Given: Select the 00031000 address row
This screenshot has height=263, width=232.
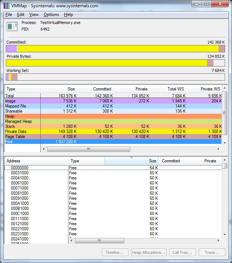Looking at the screenshot, I should [20, 173].
